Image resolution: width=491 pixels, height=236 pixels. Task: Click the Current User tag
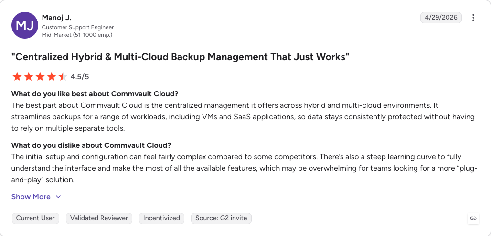coord(35,218)
